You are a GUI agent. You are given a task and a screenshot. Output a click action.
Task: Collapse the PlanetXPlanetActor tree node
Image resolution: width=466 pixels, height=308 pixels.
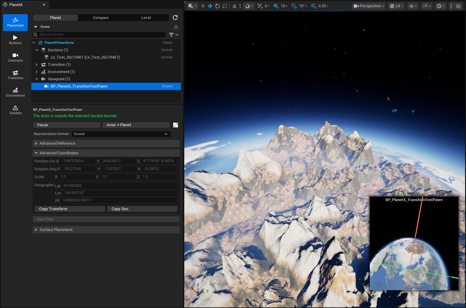tap(34, 43)
